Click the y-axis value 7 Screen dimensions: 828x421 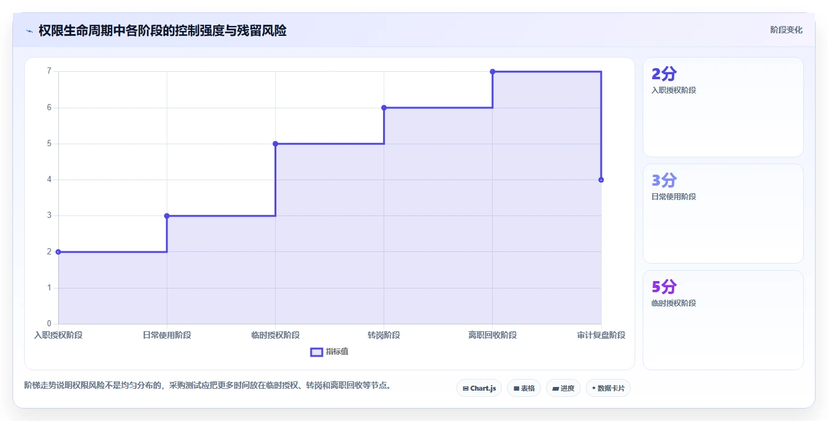pyautogui.click(x=48, y=71)
